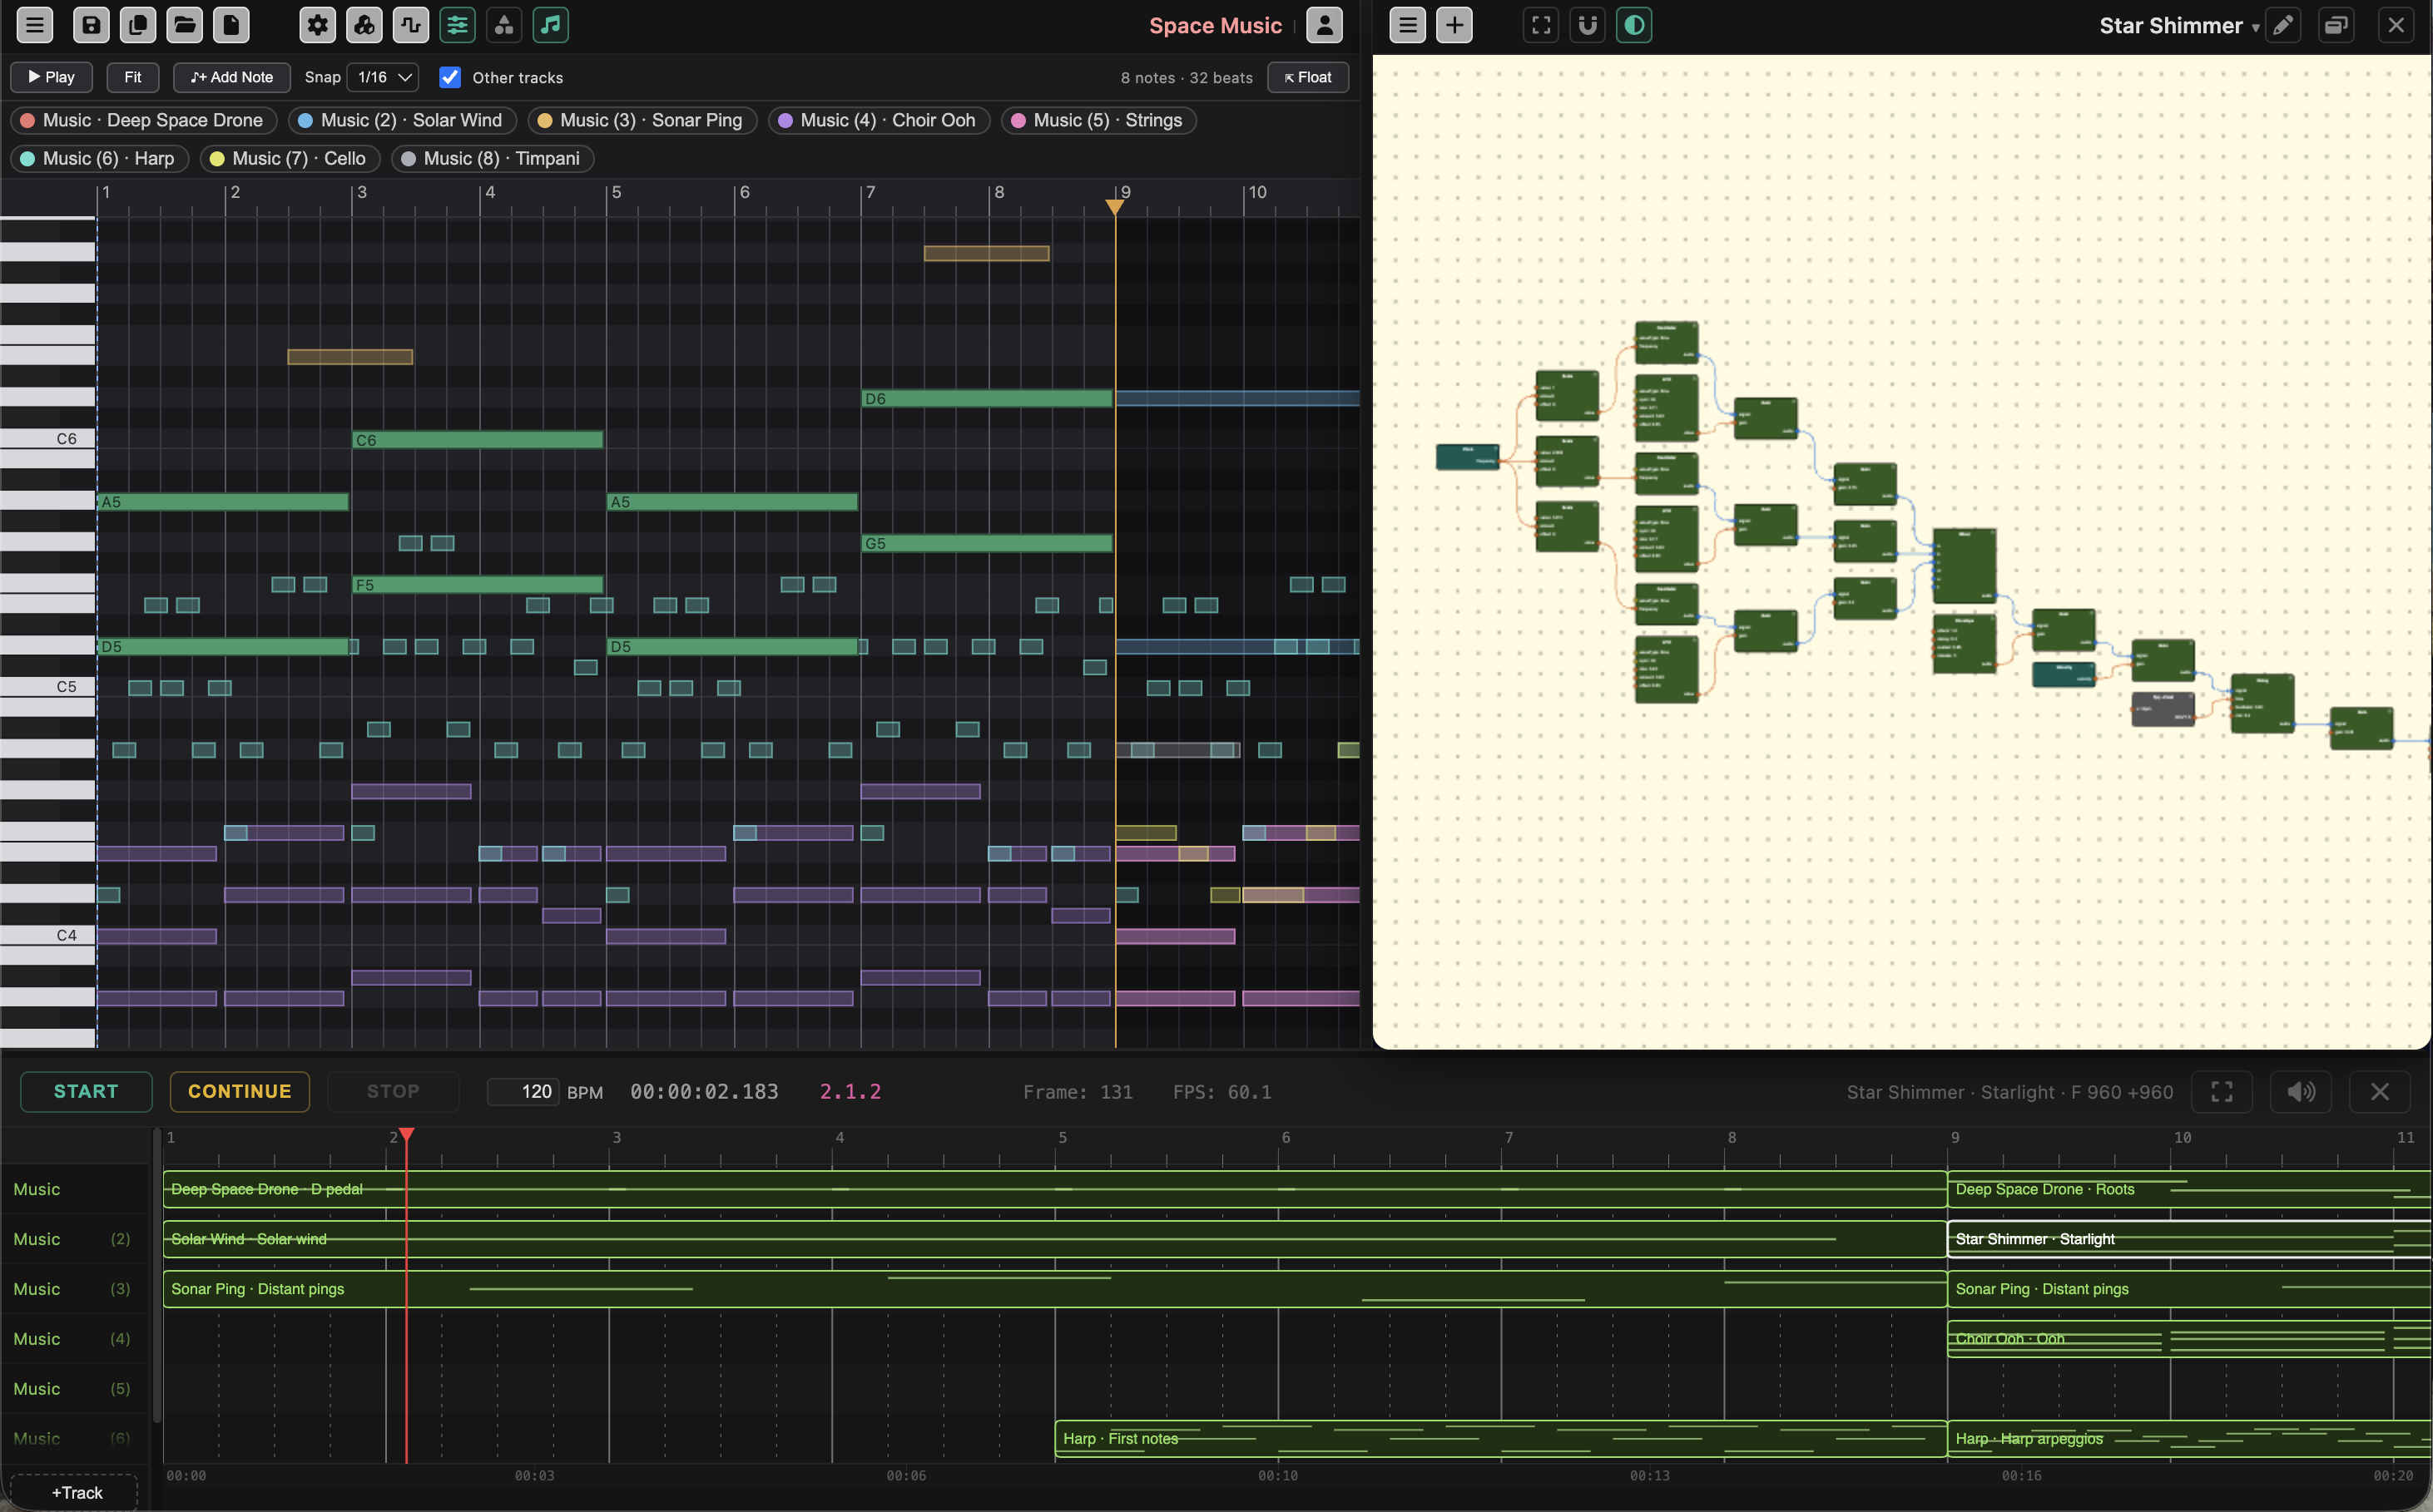This screenshot has width=2433, height=1512.
Task: Toggle the shapes panel icon
Action: pos(504,25)
